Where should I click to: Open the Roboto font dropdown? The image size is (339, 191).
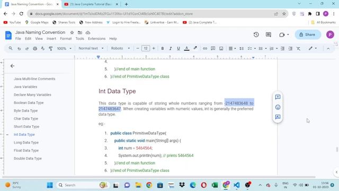120,48
